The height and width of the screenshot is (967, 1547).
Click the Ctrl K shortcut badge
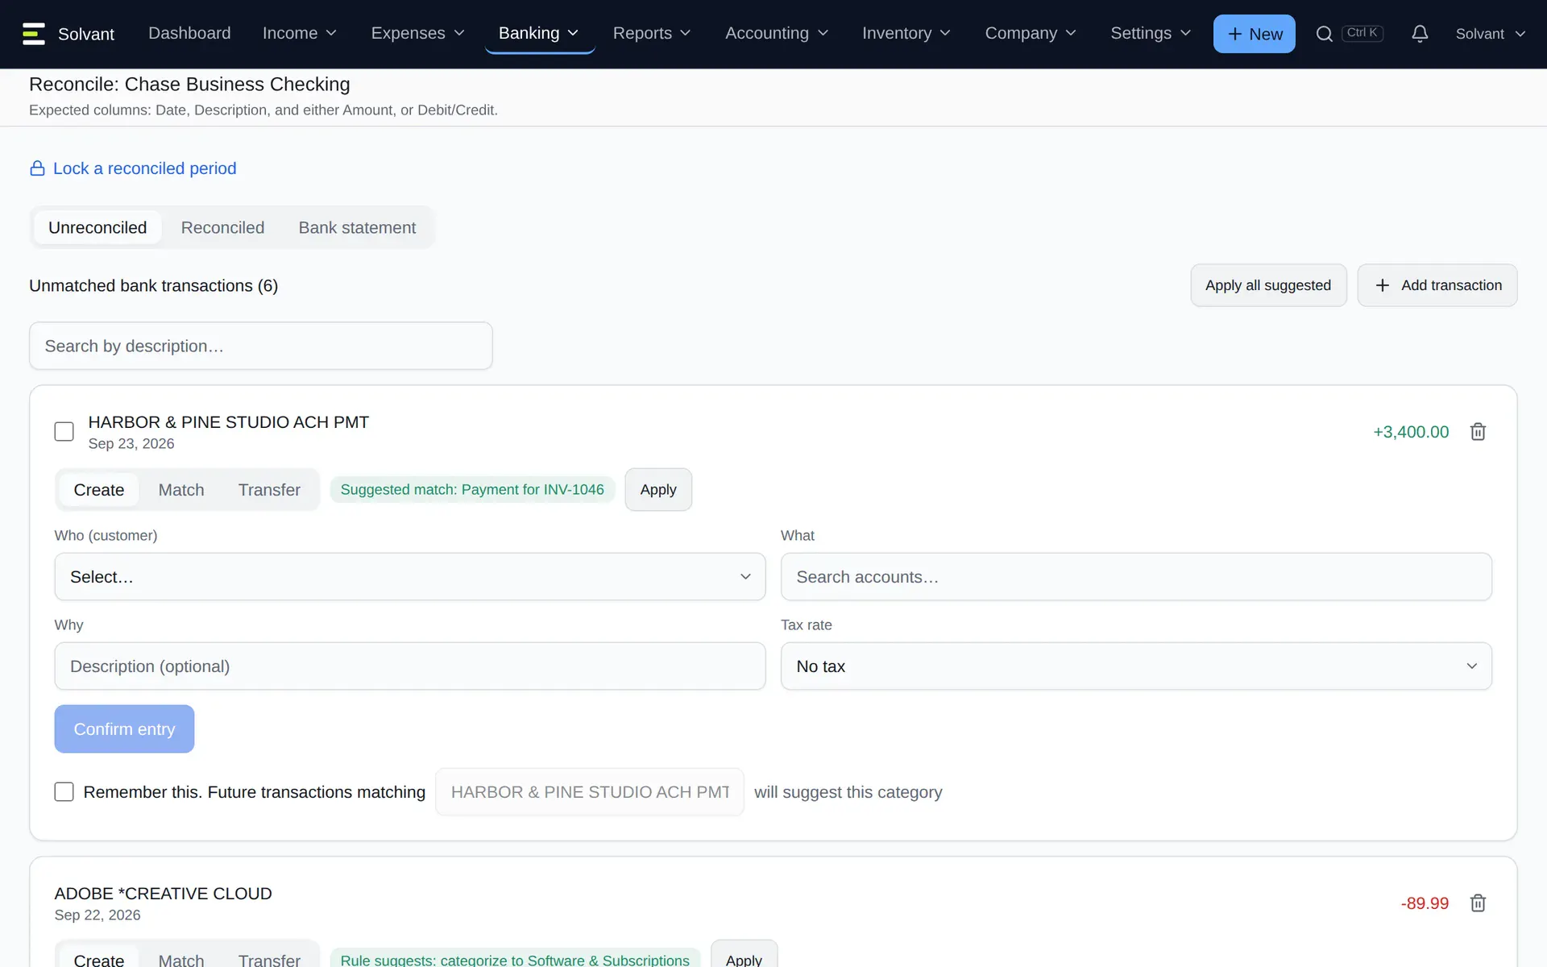1362,33
